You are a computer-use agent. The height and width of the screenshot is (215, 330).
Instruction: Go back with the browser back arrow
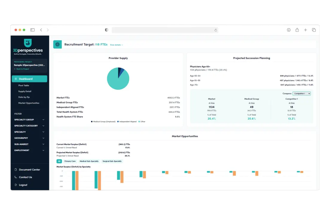(x=41, y=30)
